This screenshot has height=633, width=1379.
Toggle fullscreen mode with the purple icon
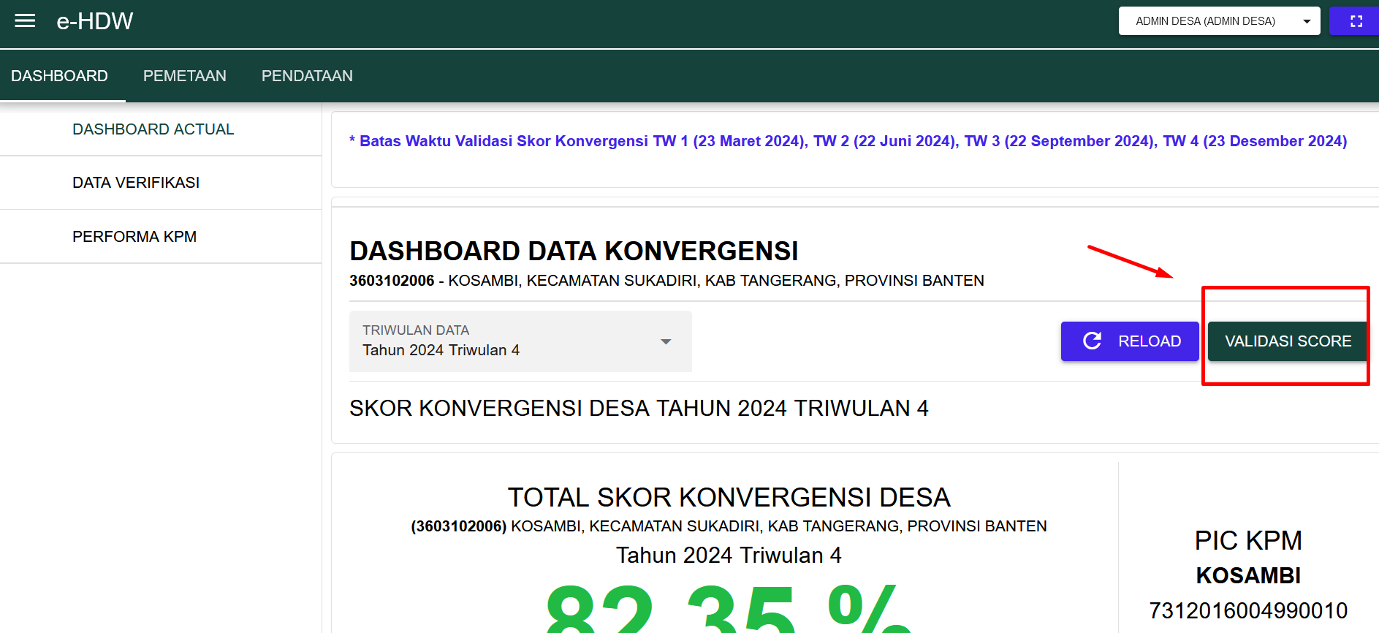point(1356,21)
